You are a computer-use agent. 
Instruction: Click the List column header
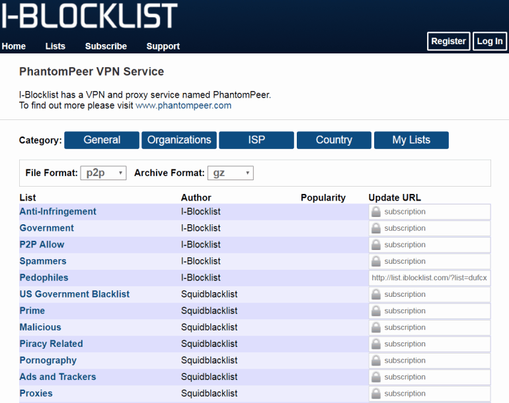click(28, 198)
